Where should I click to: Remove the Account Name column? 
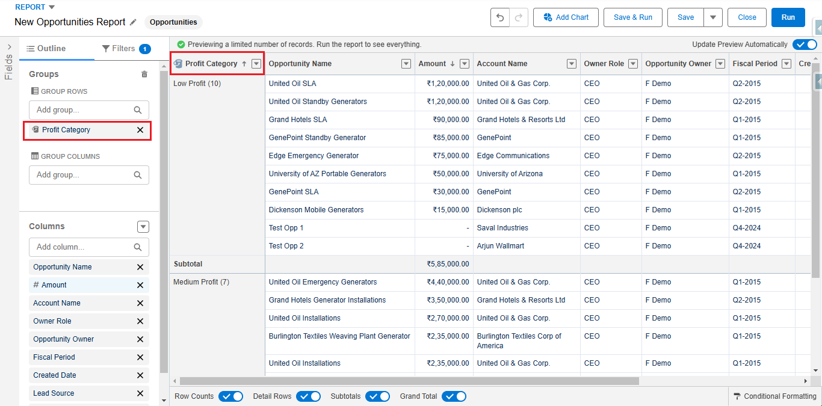(x=140, y=303)
